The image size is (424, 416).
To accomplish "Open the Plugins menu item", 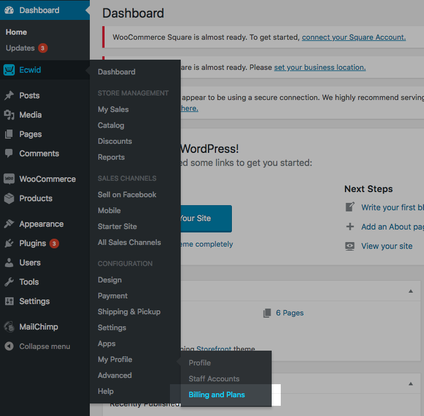I will 33,244.
